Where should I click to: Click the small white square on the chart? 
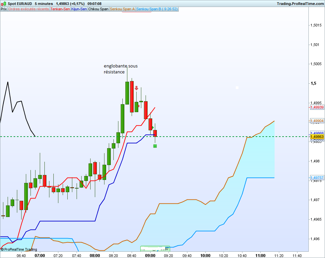point(237,88)
